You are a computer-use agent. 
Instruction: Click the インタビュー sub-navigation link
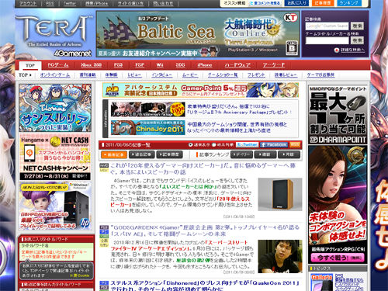(162, 75)
